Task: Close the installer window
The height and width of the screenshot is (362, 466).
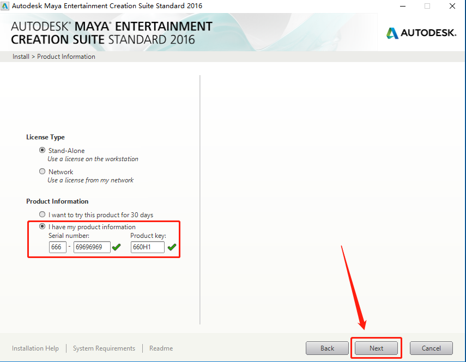Action: pos(452,6)
